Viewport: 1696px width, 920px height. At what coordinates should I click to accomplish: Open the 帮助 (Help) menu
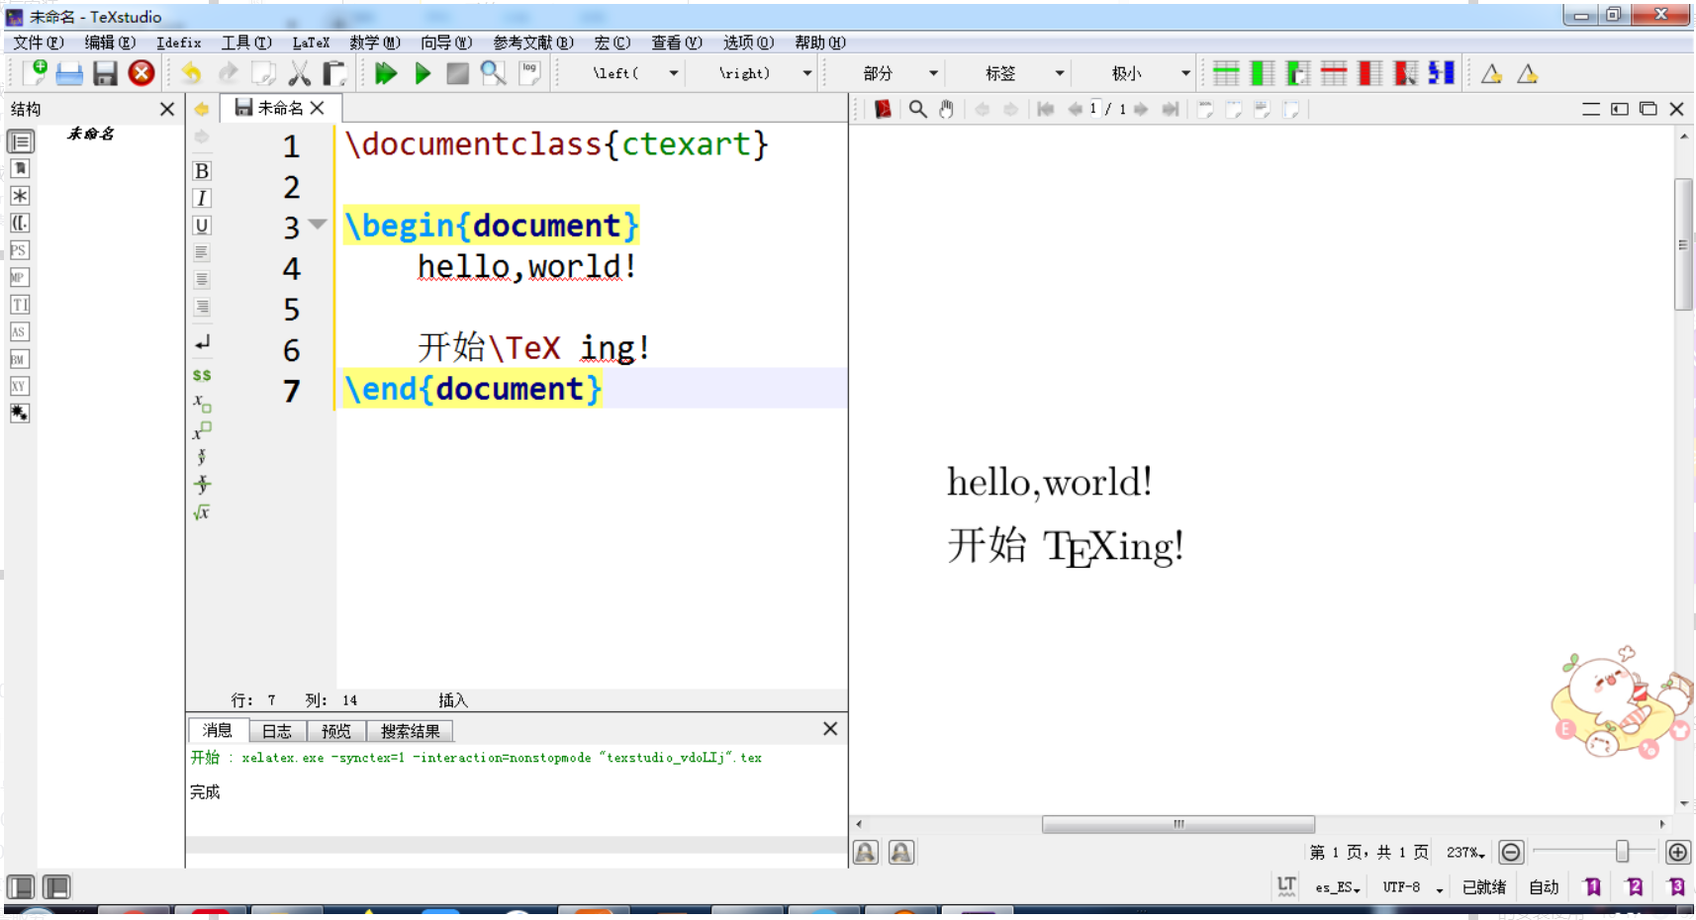(x=820, y=43)
